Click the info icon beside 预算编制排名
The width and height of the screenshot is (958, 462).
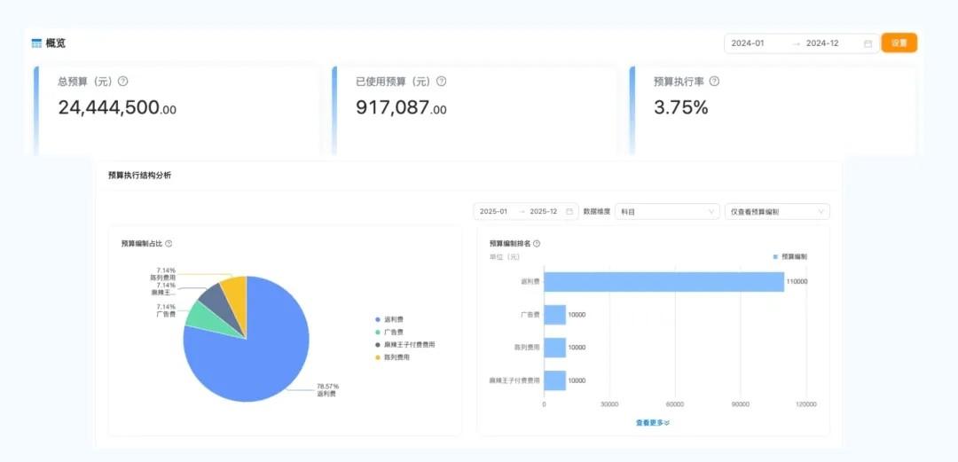tap(537, 243)
